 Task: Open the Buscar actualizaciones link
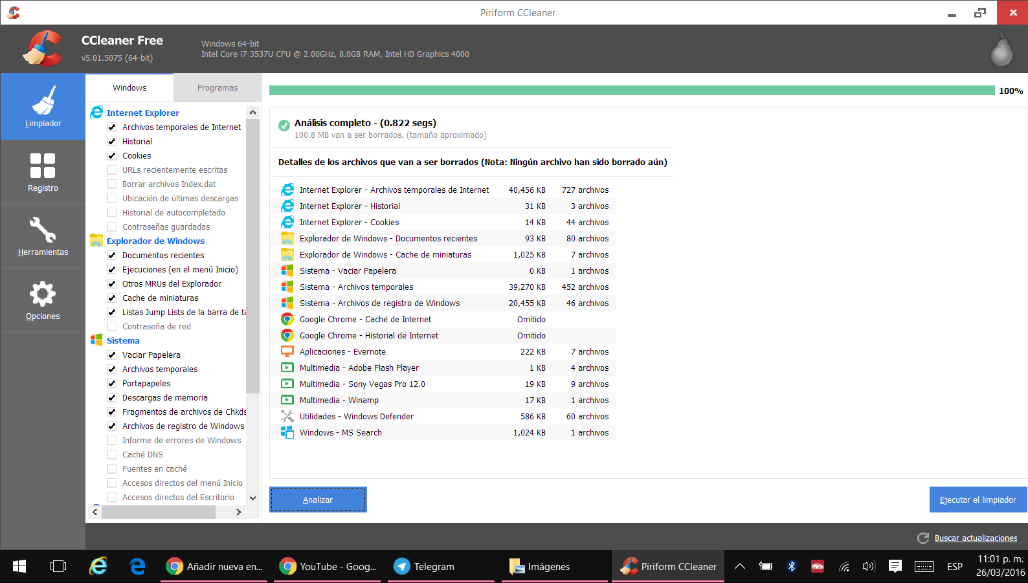(x=976, y=538)
